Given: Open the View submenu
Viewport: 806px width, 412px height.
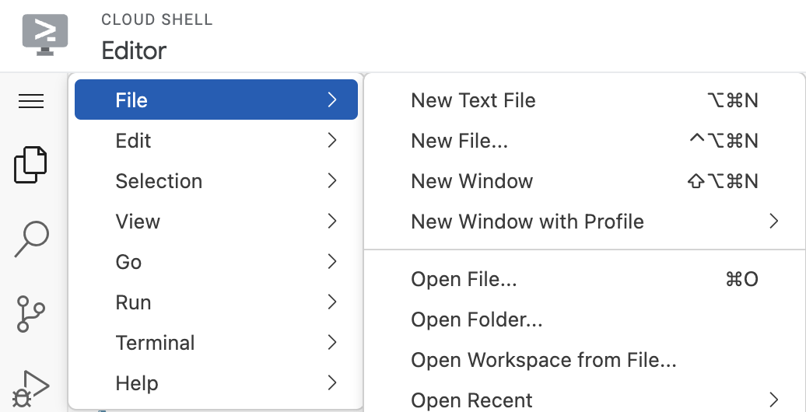Looking at the screenshot, I should click(x=216, y=222).
